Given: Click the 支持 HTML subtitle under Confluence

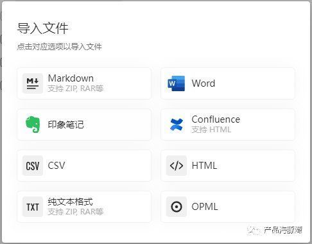Looking at the screenshot, I should pyautogui.click(x=211, y=130).
